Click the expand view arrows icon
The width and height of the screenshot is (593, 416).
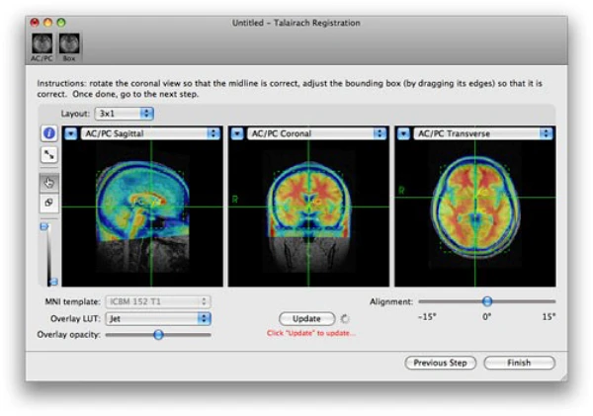48,156
